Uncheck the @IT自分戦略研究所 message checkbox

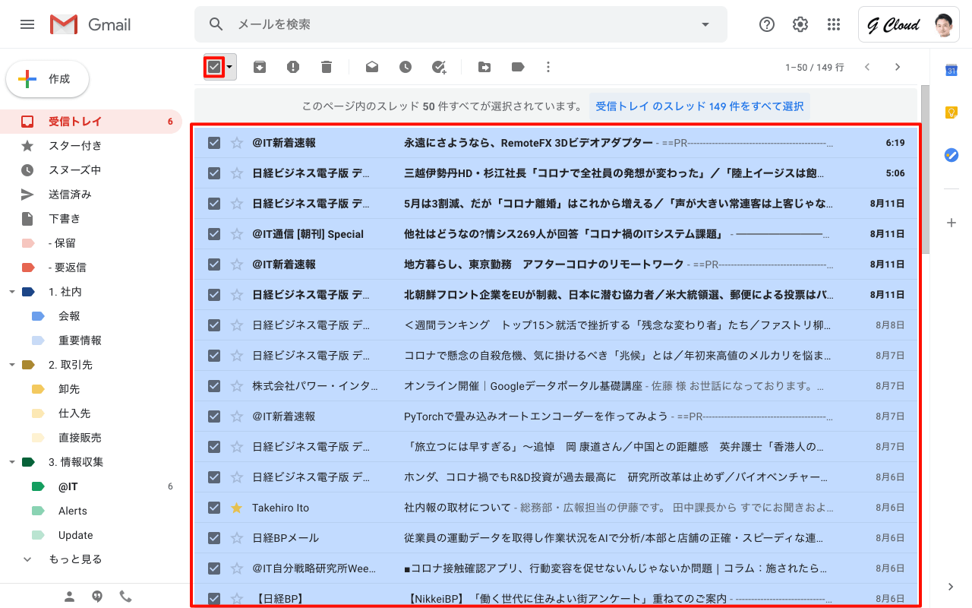point(214,568)
